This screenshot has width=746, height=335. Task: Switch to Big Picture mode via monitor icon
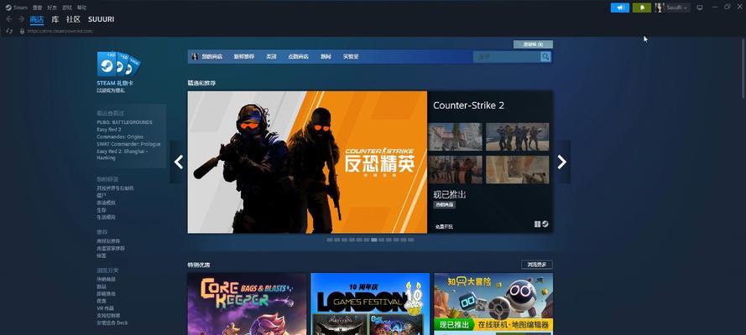click(x=699, y=8)
